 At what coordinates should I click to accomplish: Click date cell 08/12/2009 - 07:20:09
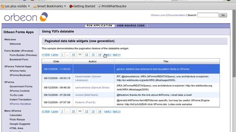tap(57, 95)
